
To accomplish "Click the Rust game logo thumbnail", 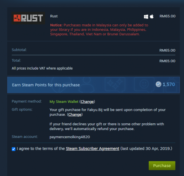I will (x=28, y=18).
